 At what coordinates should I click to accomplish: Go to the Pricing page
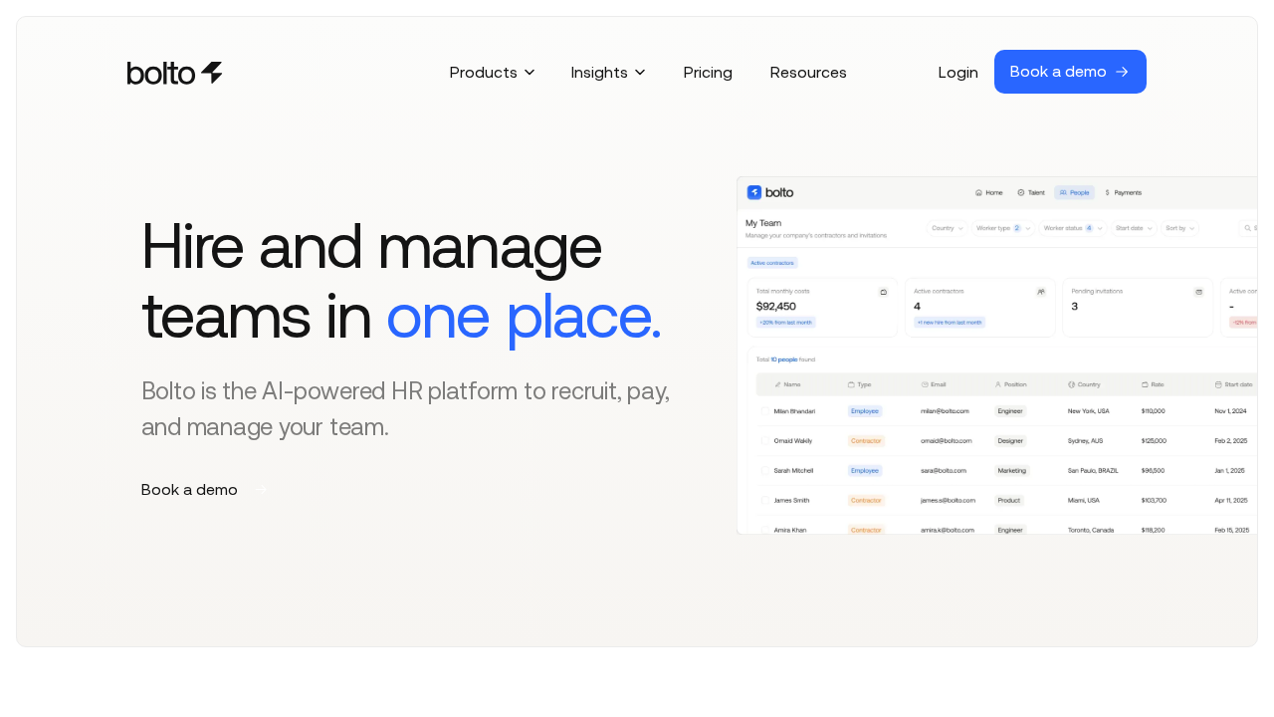point(708,72)
